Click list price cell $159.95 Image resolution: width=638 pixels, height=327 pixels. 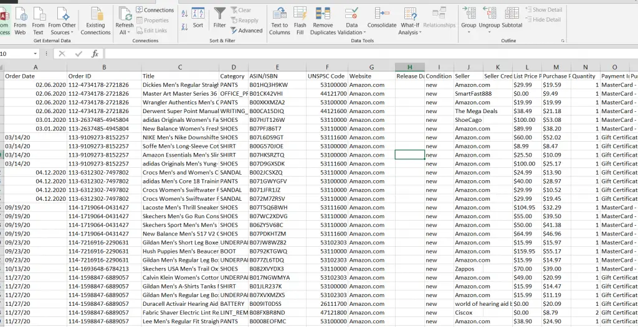pos(527,251)
